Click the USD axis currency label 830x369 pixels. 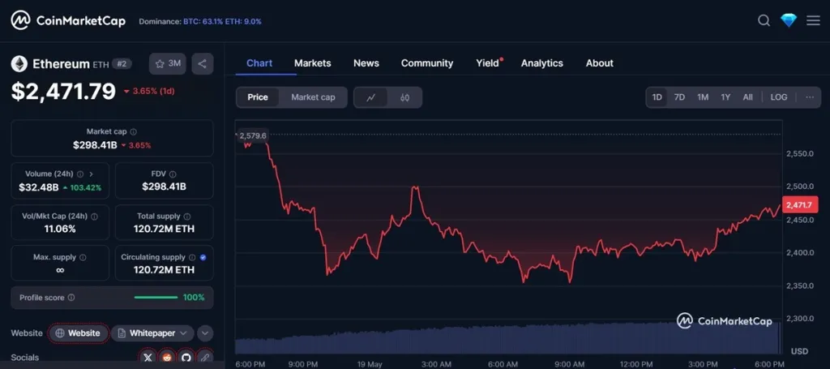coord(799,351)
